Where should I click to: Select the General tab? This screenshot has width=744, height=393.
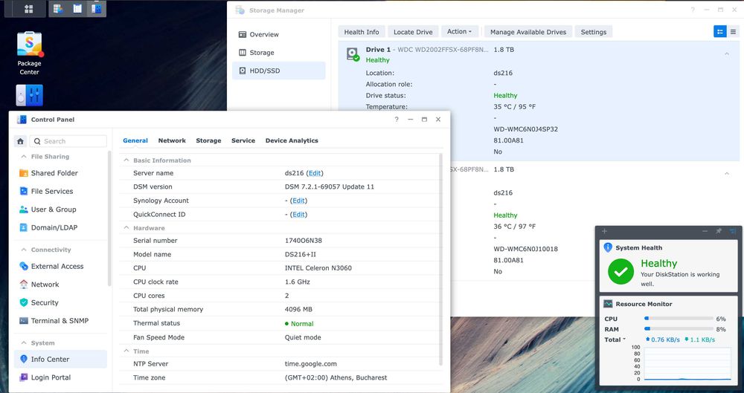tap(135, 140)
